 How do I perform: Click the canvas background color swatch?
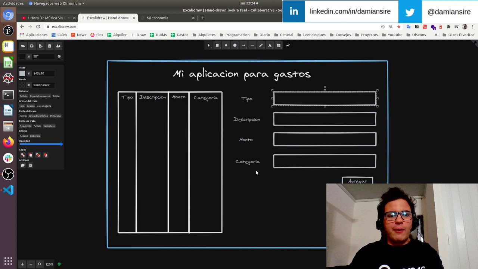click(22, 56)
